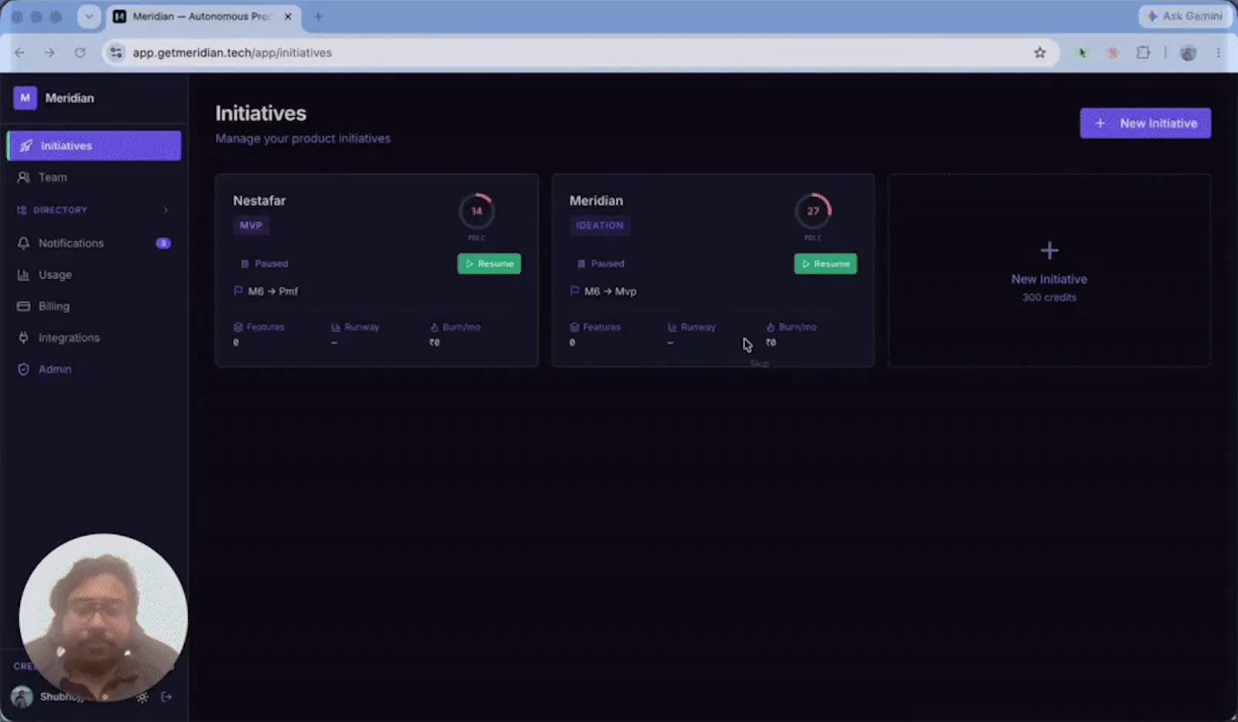Click the address bar URL
1238x722 pixels.
point(232,53)
